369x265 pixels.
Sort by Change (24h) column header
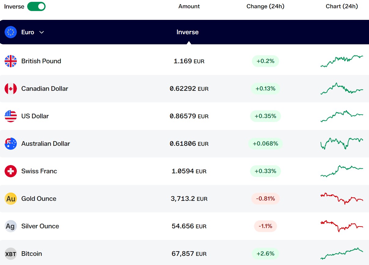click(x=265, y=6)
